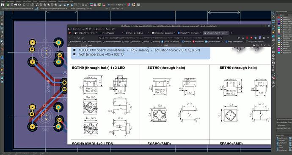The height and width of the screenshot is (155, 292).
Task: Open the Streaming bookmark folder
Action: (155, 42)
